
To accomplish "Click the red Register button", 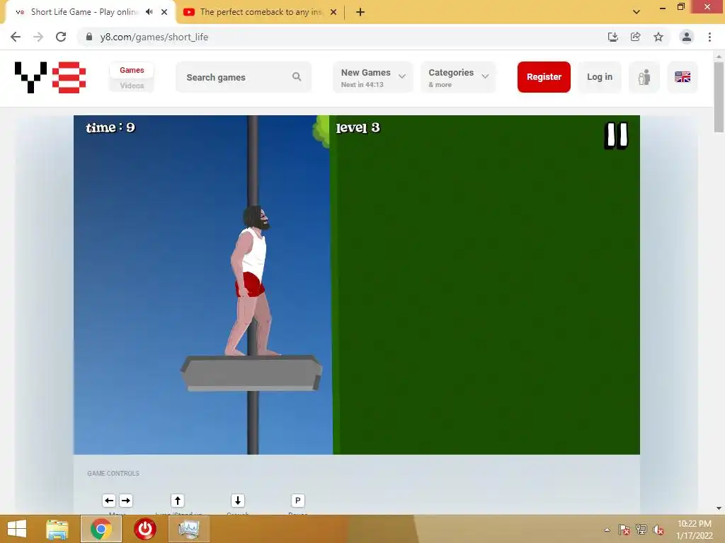I will click(544, 77).
